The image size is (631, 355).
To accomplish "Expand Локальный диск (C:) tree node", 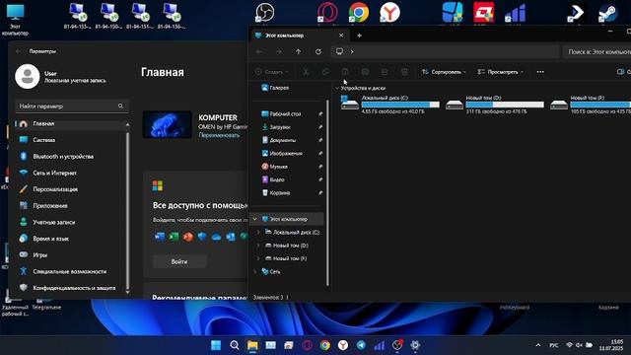I will pos(258,233).
